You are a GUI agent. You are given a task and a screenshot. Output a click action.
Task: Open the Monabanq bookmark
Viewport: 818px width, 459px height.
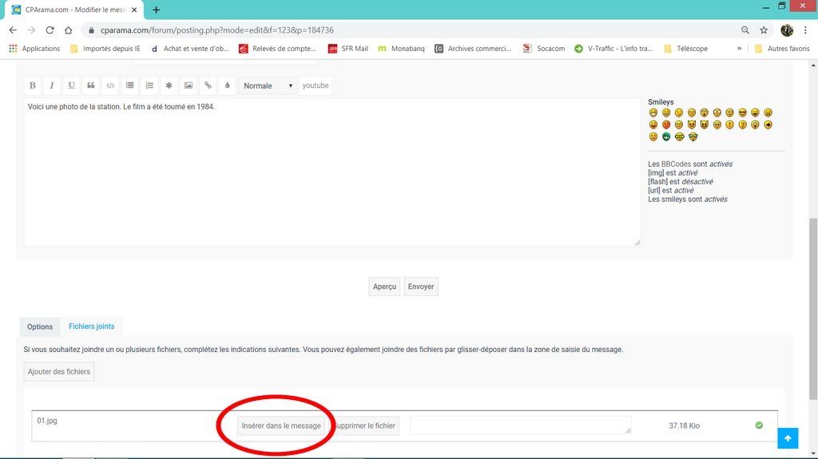coord(401,49)
